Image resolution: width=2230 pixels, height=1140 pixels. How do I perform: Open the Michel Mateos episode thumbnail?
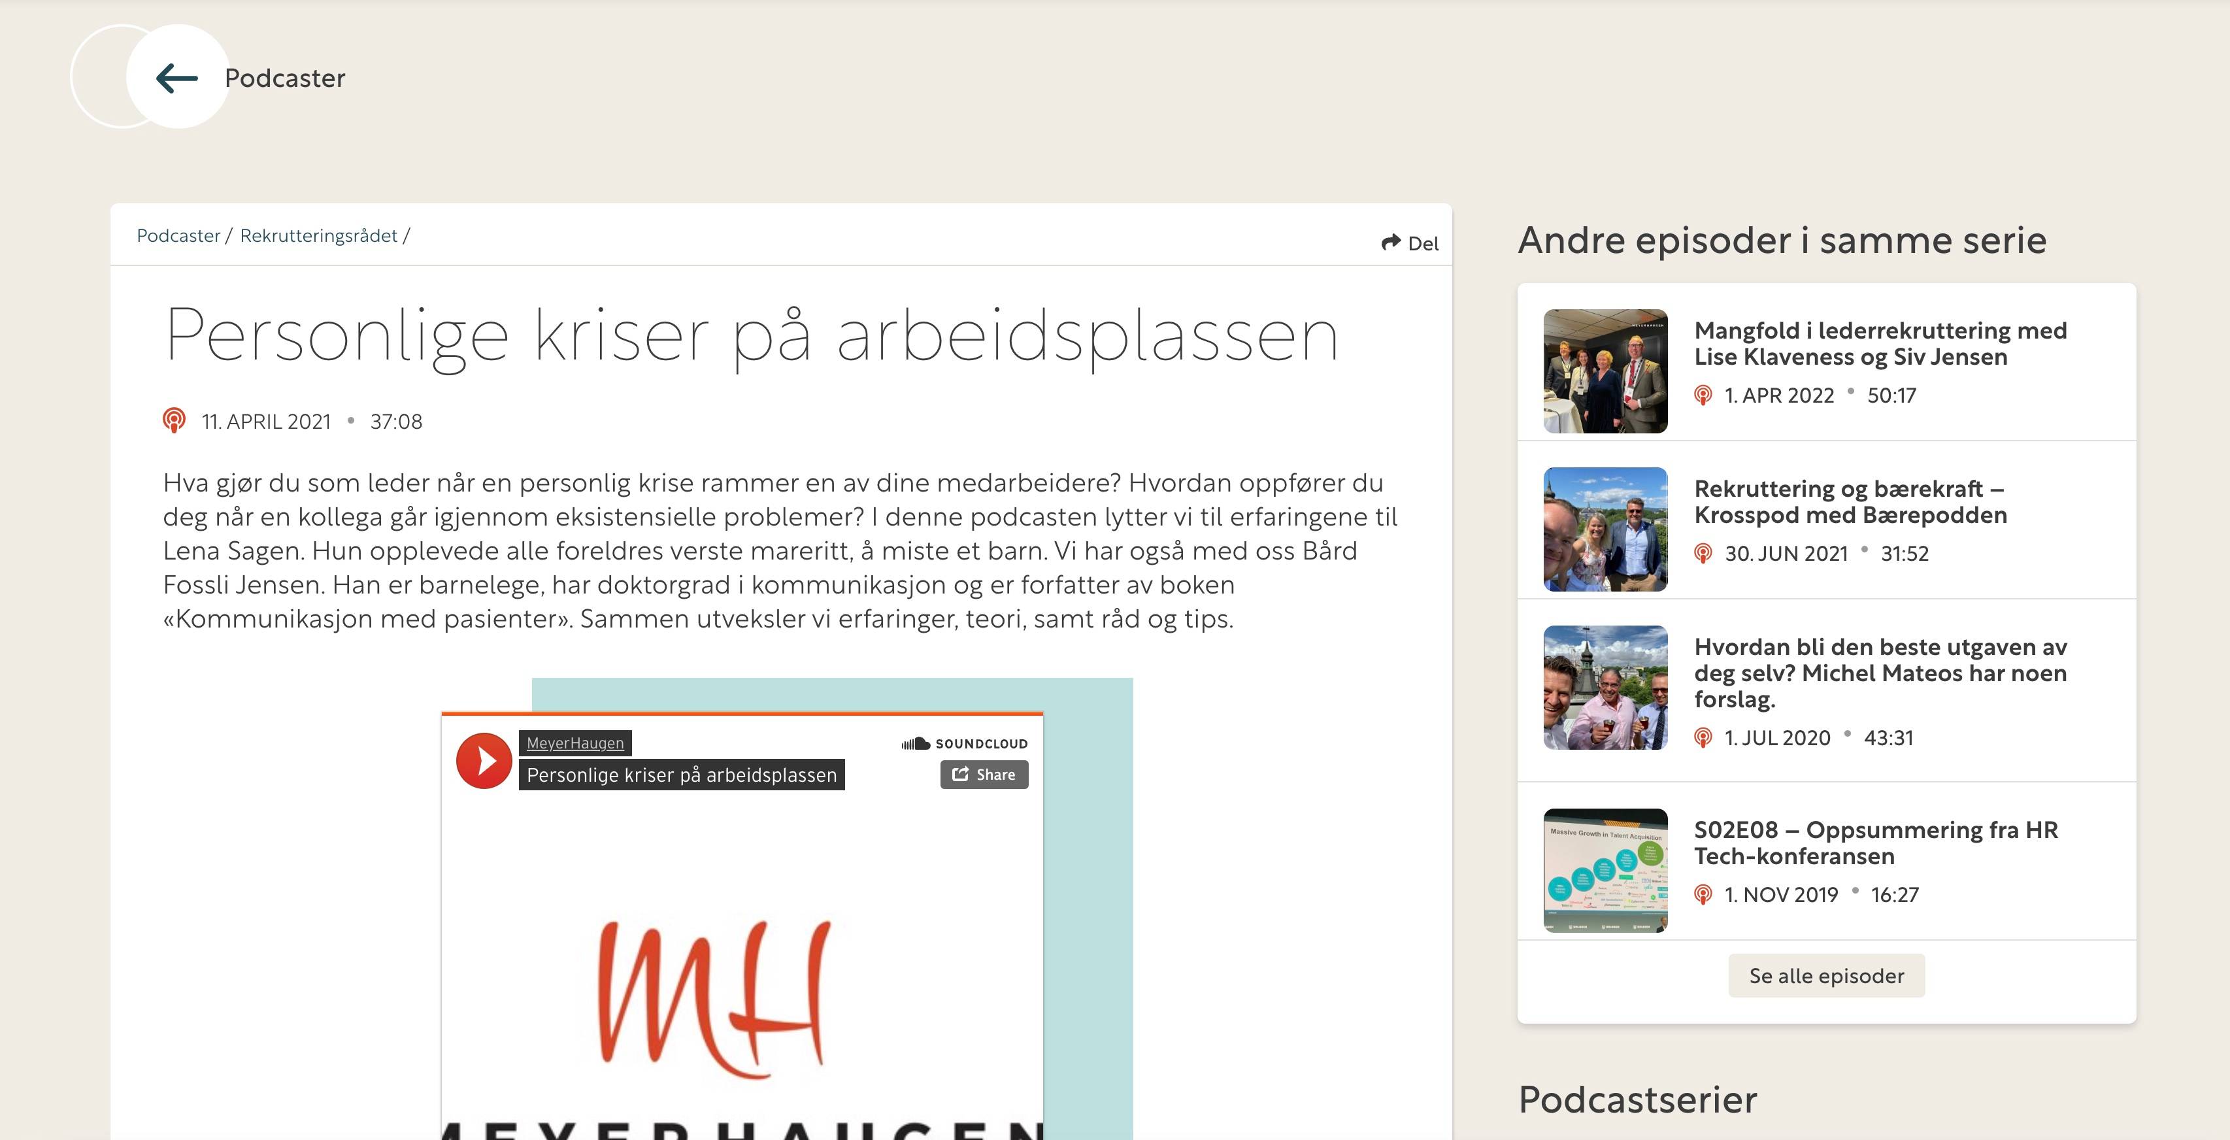pyautogui.click(x=1606, y=688)
